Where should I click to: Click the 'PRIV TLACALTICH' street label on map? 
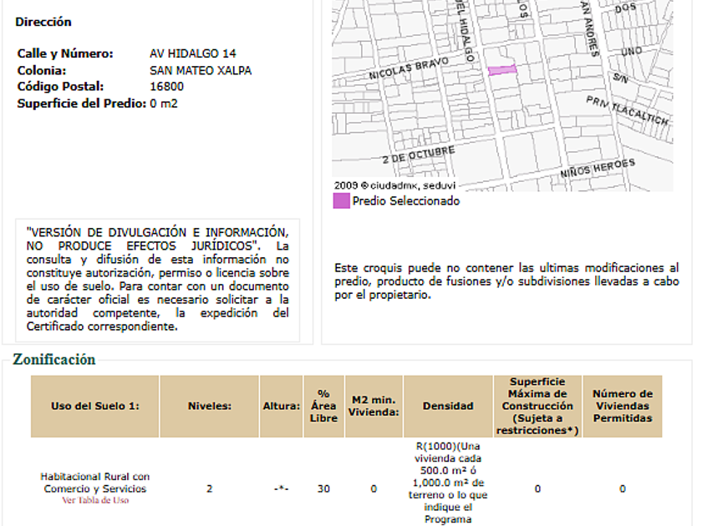[628, 110]
